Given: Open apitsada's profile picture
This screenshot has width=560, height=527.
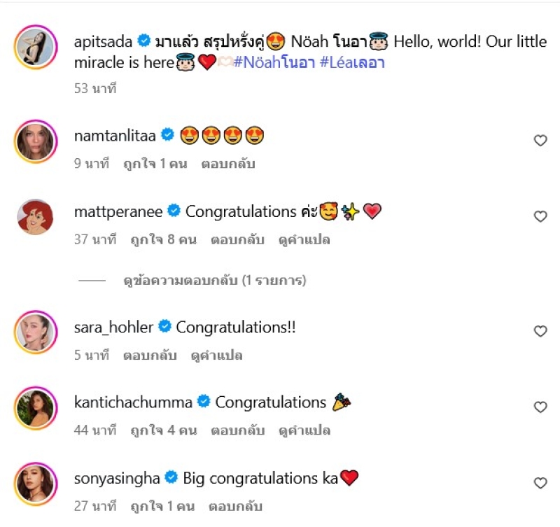Looking at the screenshot, I should 35,49.
